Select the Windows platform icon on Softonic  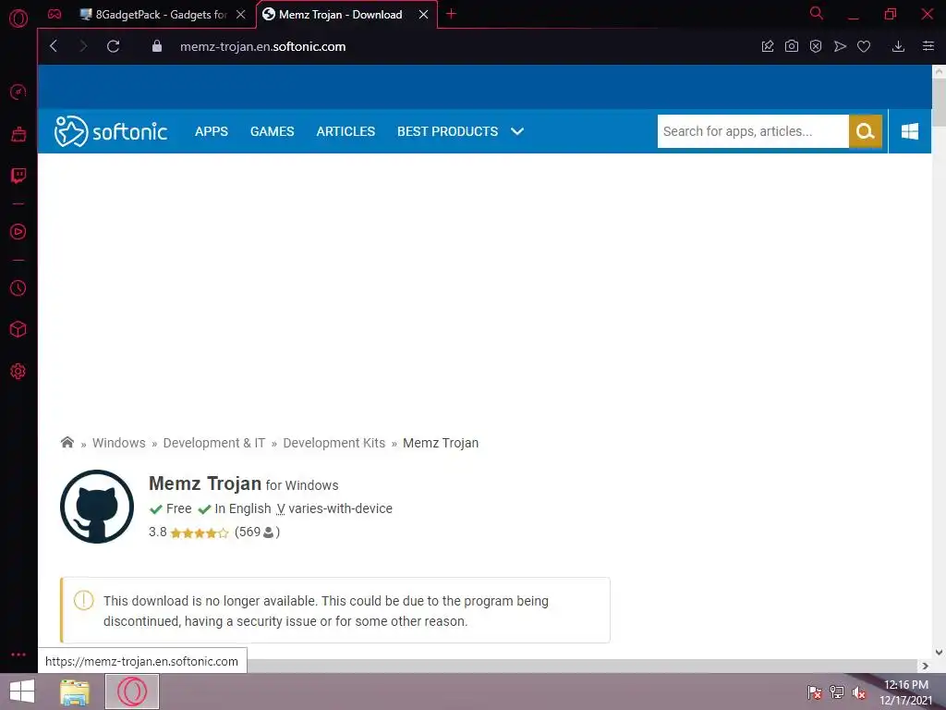(x=910, y=131)
